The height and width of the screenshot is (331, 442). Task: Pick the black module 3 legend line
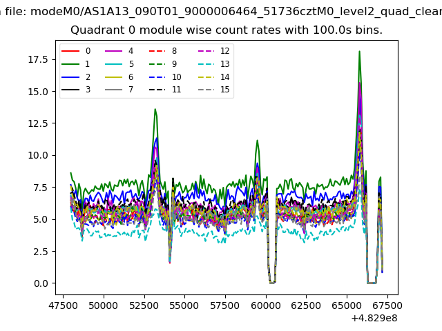(71, 90)
